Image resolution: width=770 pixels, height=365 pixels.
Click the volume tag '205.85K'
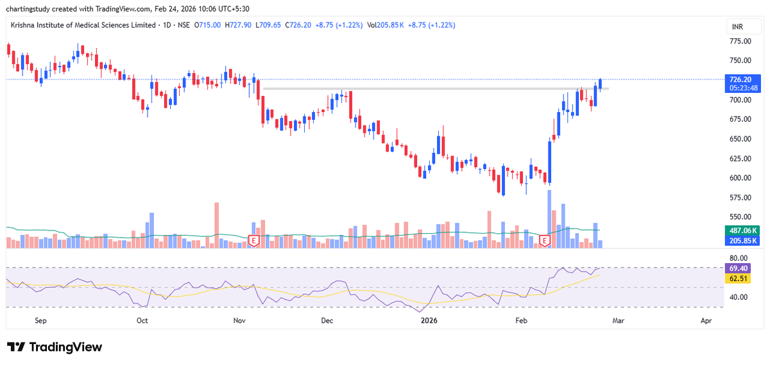coord(742,241)
